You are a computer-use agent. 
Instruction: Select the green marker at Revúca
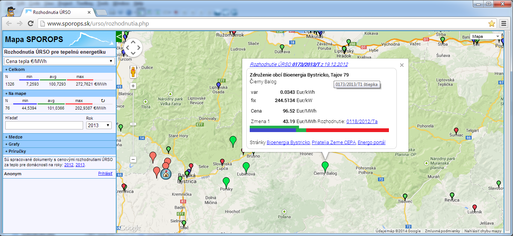coord(452,195)
